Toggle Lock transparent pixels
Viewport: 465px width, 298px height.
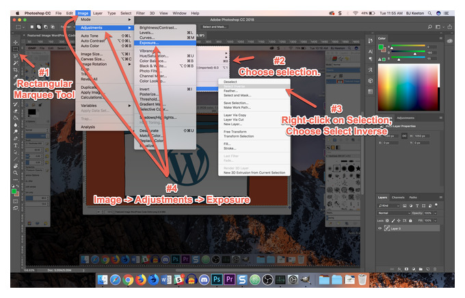[x=387, y=221]
